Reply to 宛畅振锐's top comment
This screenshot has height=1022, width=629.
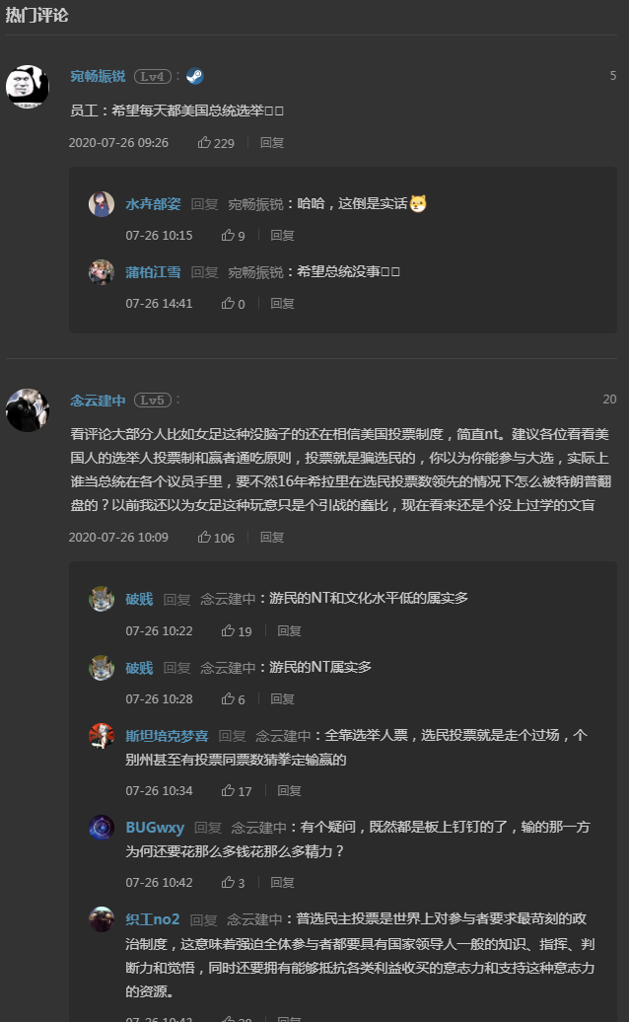coord(272,142)
